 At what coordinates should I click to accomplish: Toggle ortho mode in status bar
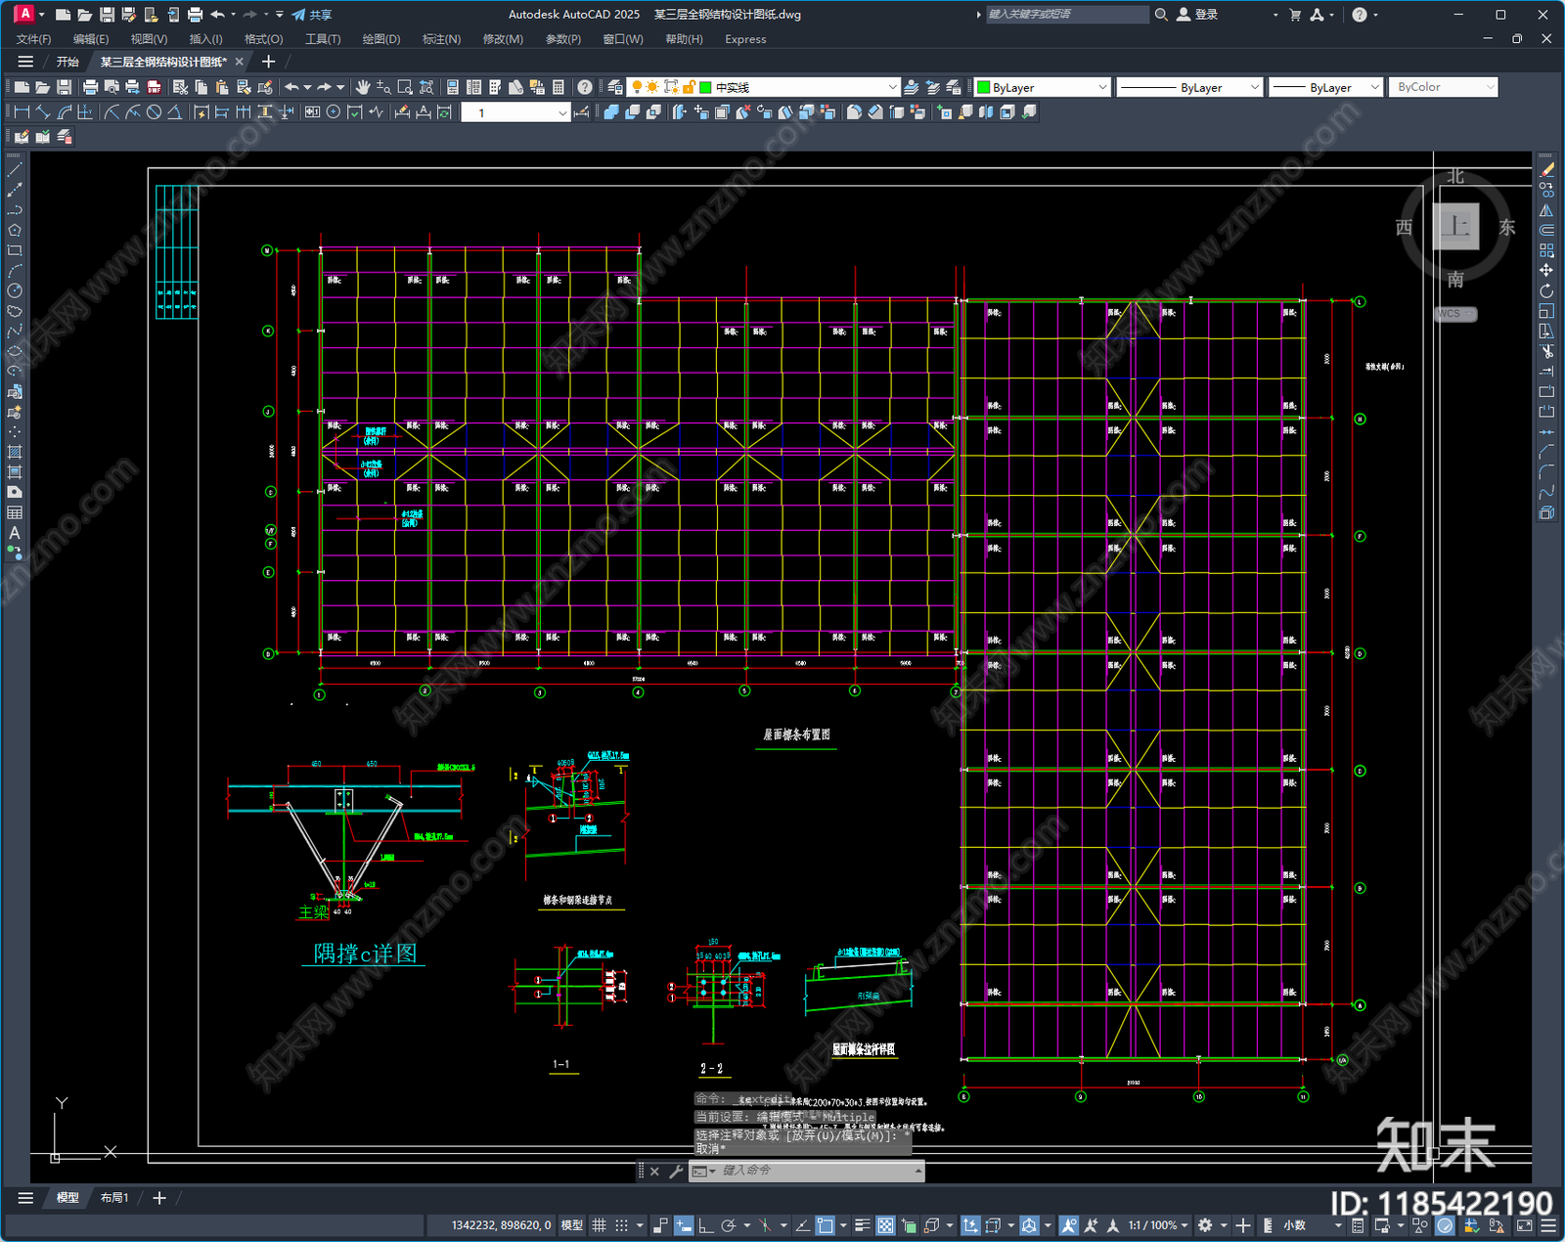(x=705, y=1225)
